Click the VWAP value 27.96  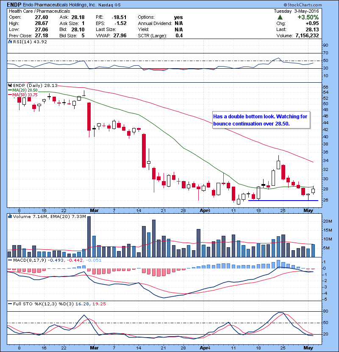(120, 36)
